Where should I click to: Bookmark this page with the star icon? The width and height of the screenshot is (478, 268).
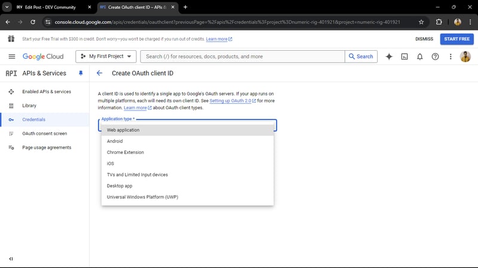pyautogui.click(x=421, y=22)
